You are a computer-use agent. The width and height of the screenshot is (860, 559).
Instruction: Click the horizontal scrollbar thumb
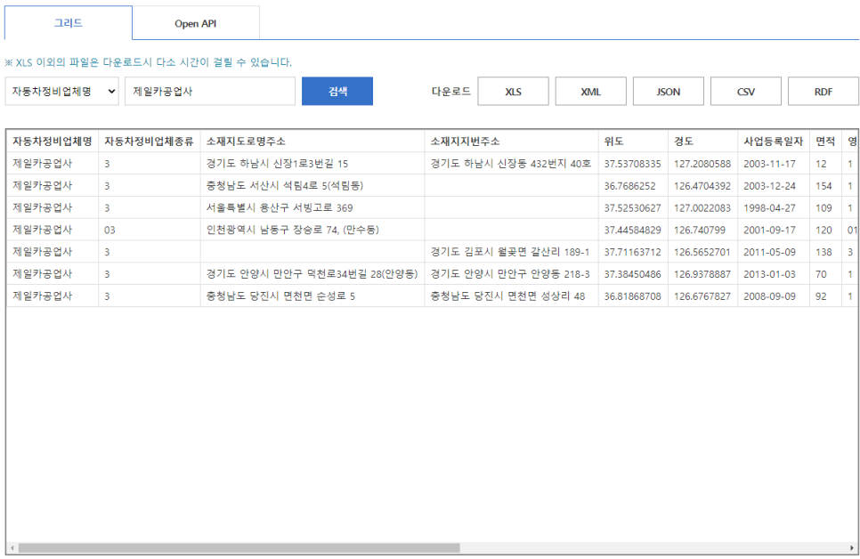pos(239,548)
